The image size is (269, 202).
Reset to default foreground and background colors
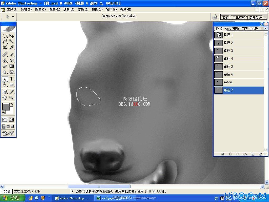[x=3, y=113]
